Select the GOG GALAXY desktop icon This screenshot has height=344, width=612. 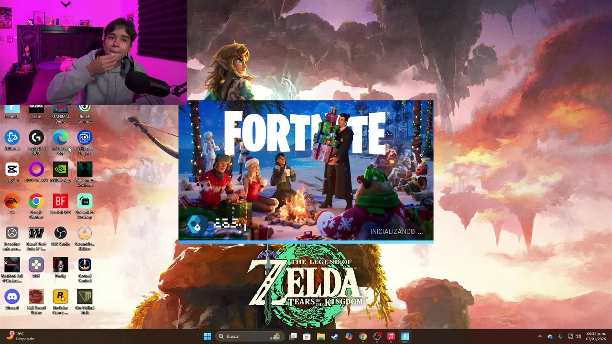(x=36, y=172)
